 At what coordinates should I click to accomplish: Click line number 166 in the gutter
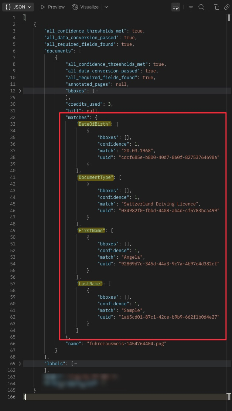coord(11,397)
